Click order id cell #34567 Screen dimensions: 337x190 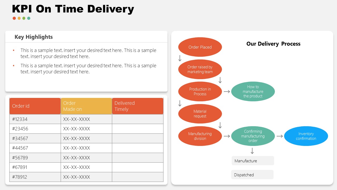pyautogui.click(x=35, y=139)
